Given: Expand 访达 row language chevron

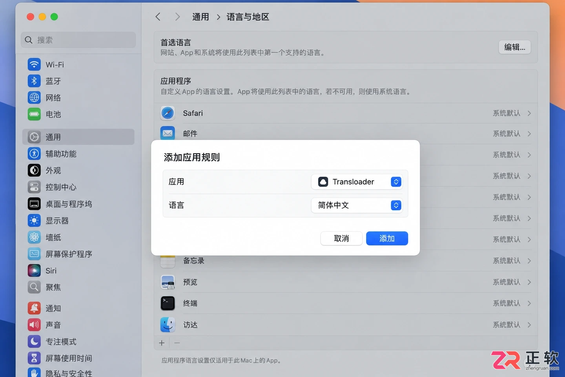Looking at the screenshot, I should 529,325.
